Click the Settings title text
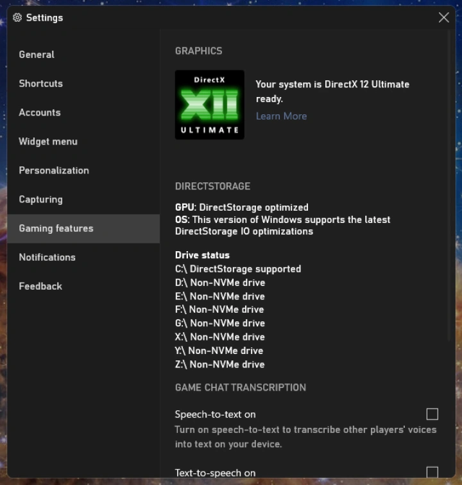462x485 pixels. (x=44, y=18)
